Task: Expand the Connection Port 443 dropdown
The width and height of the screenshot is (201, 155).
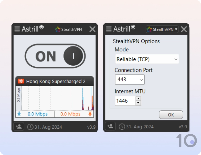Action: point(130,80)
